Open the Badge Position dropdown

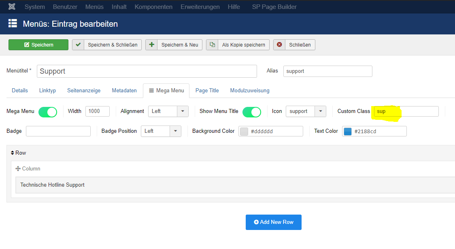tap(175, 131)
